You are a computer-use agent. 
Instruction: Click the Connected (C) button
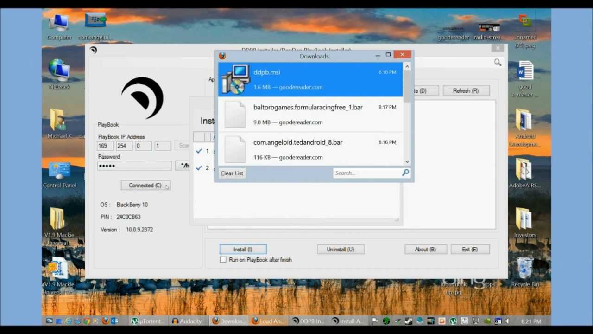pos(145,186)
